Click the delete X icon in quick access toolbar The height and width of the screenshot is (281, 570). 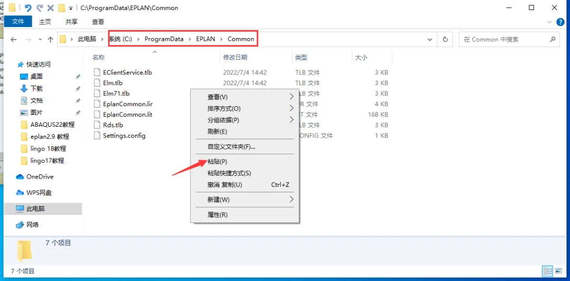coord(51,7)
